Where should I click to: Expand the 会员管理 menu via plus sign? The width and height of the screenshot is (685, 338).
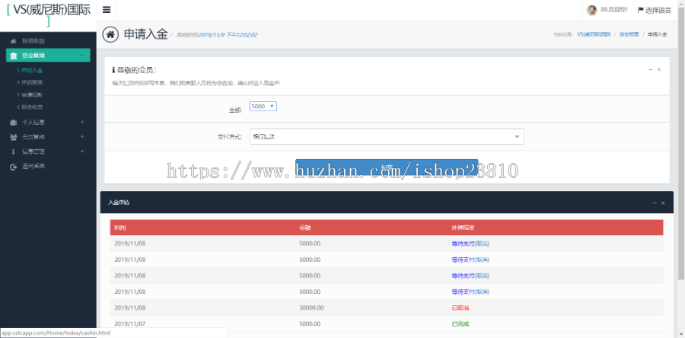82,137
